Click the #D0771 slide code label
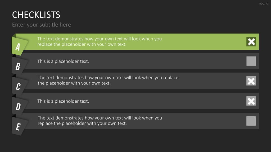 (x=264, y=4)
